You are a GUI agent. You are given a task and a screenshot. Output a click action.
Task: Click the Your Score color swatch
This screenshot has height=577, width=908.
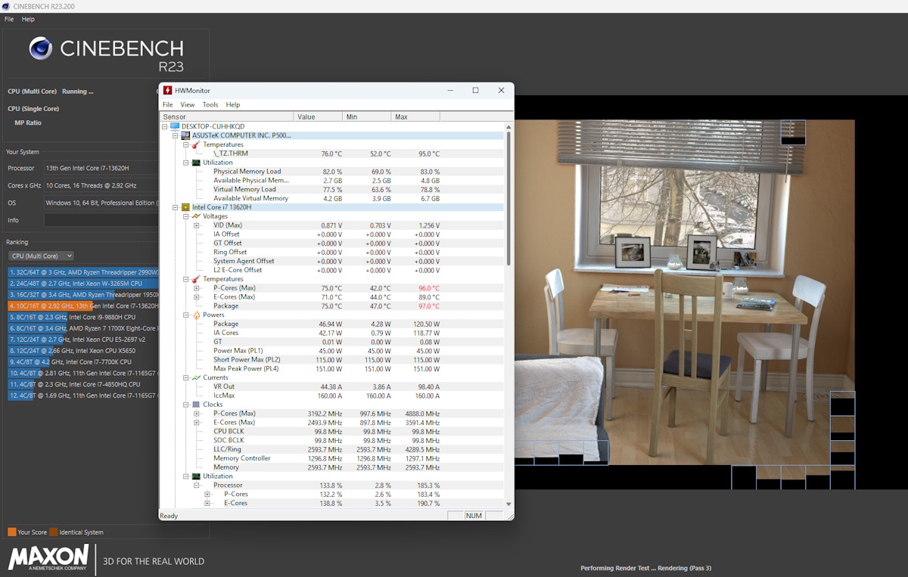tap(12, 532)
